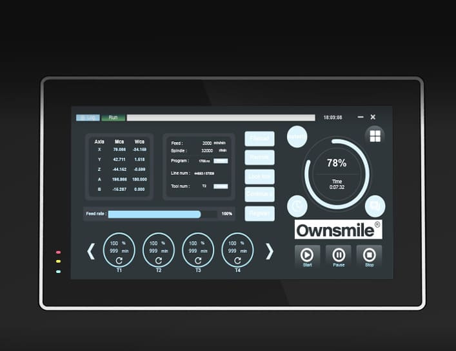This screenshot has height=351, width=456.
Task: Click the second light-blue side button
Action: tap(259, 157)
